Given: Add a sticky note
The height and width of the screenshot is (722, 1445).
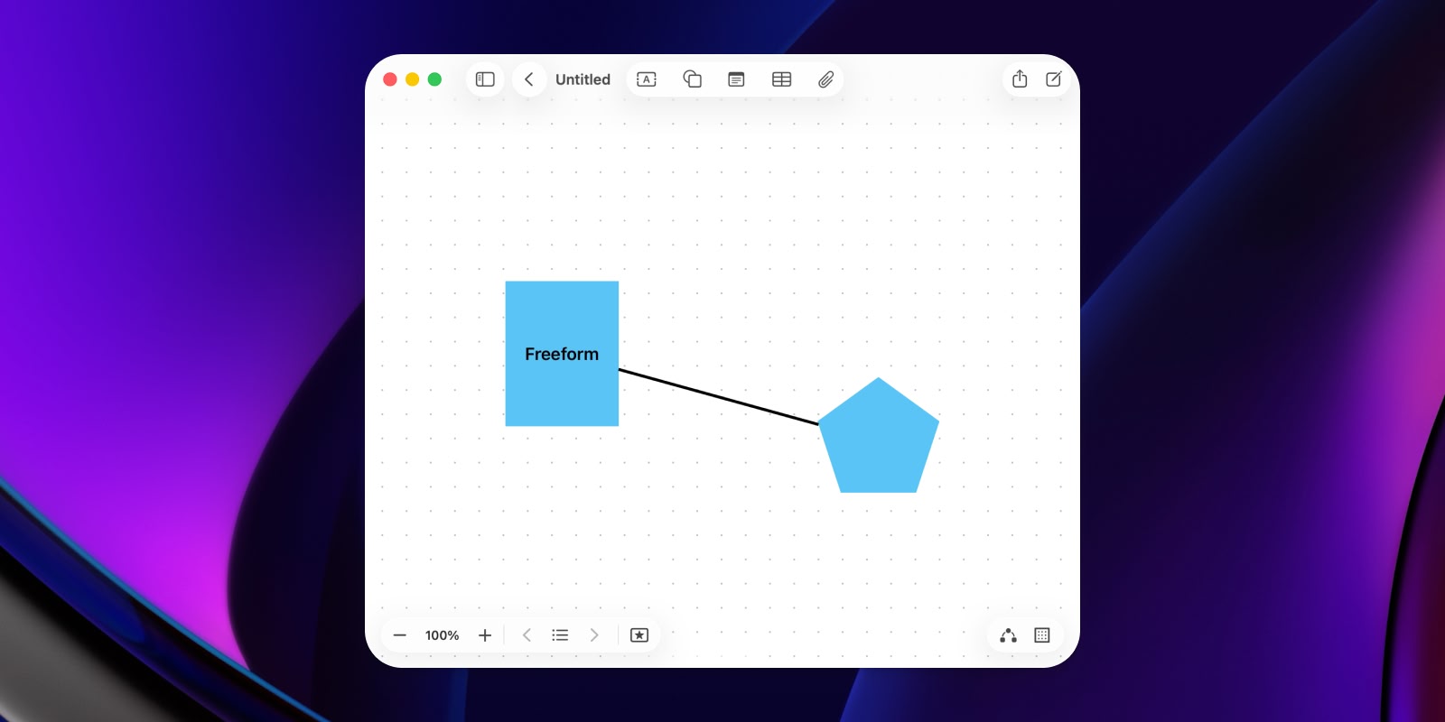Looking at the screenshot, I should [x=736, y=79].
